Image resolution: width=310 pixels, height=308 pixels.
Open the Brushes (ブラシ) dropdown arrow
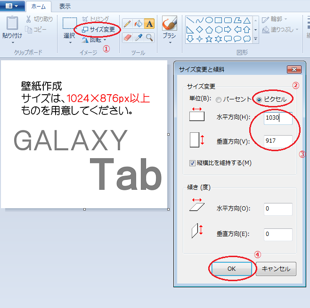point(170,42)
